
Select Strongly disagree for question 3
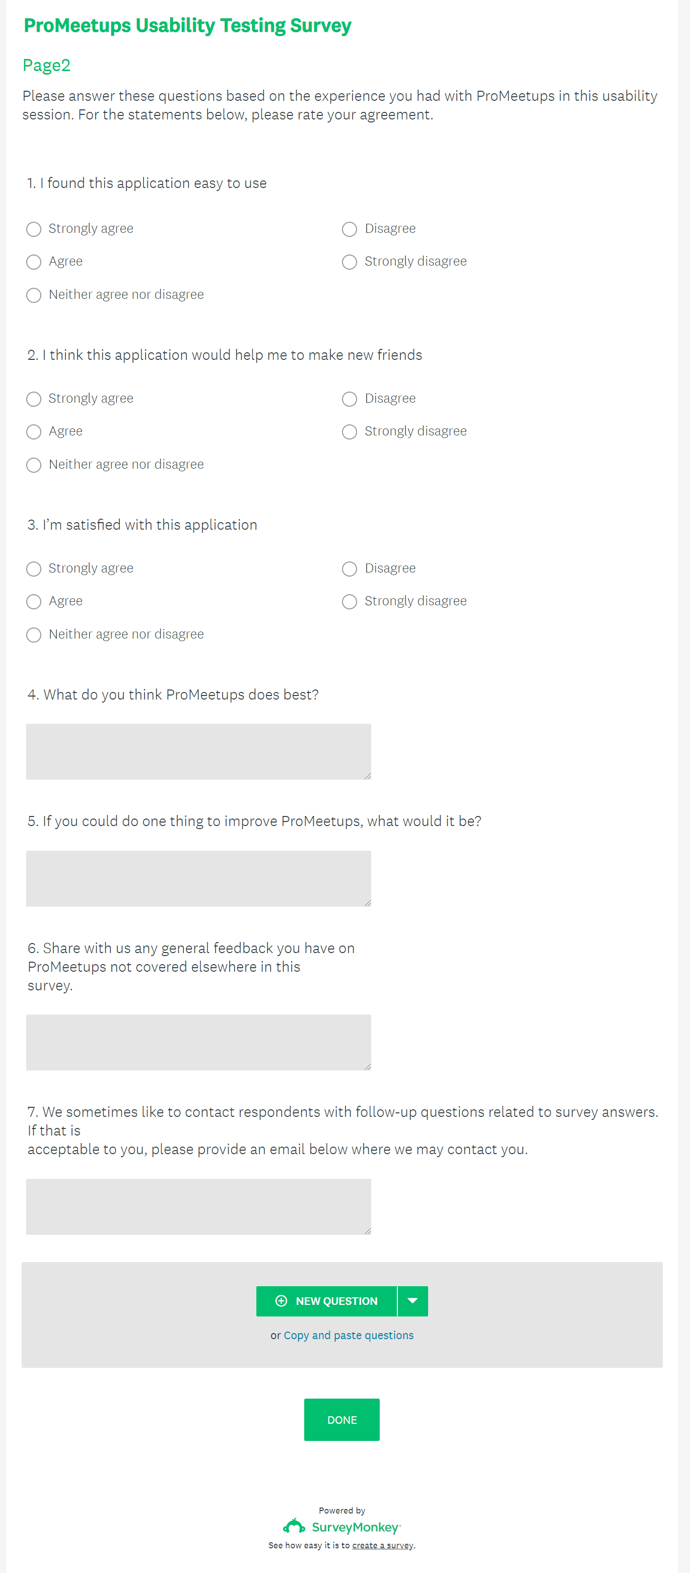pyautogui.click(x=350, y=601)
